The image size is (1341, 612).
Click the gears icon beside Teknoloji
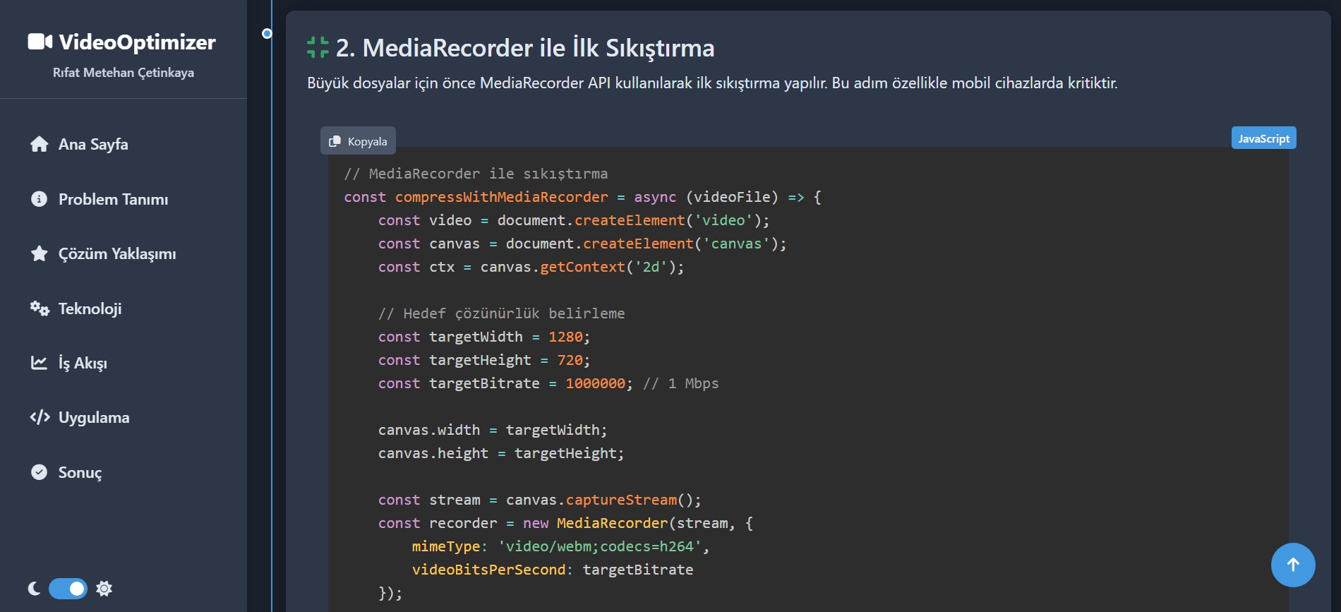[x=40, y=308]
